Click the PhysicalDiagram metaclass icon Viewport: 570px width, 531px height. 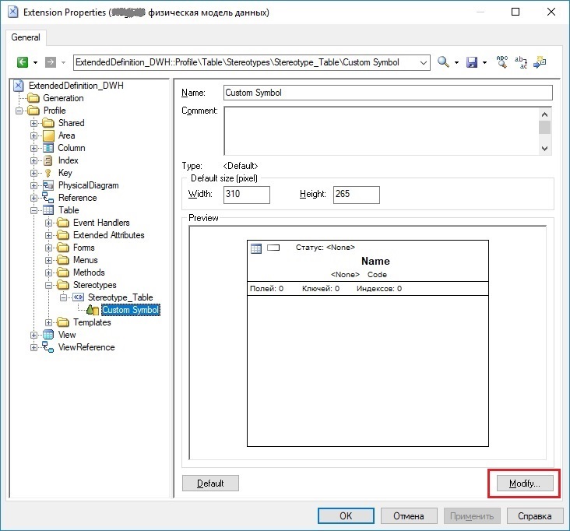click(48, 185)
